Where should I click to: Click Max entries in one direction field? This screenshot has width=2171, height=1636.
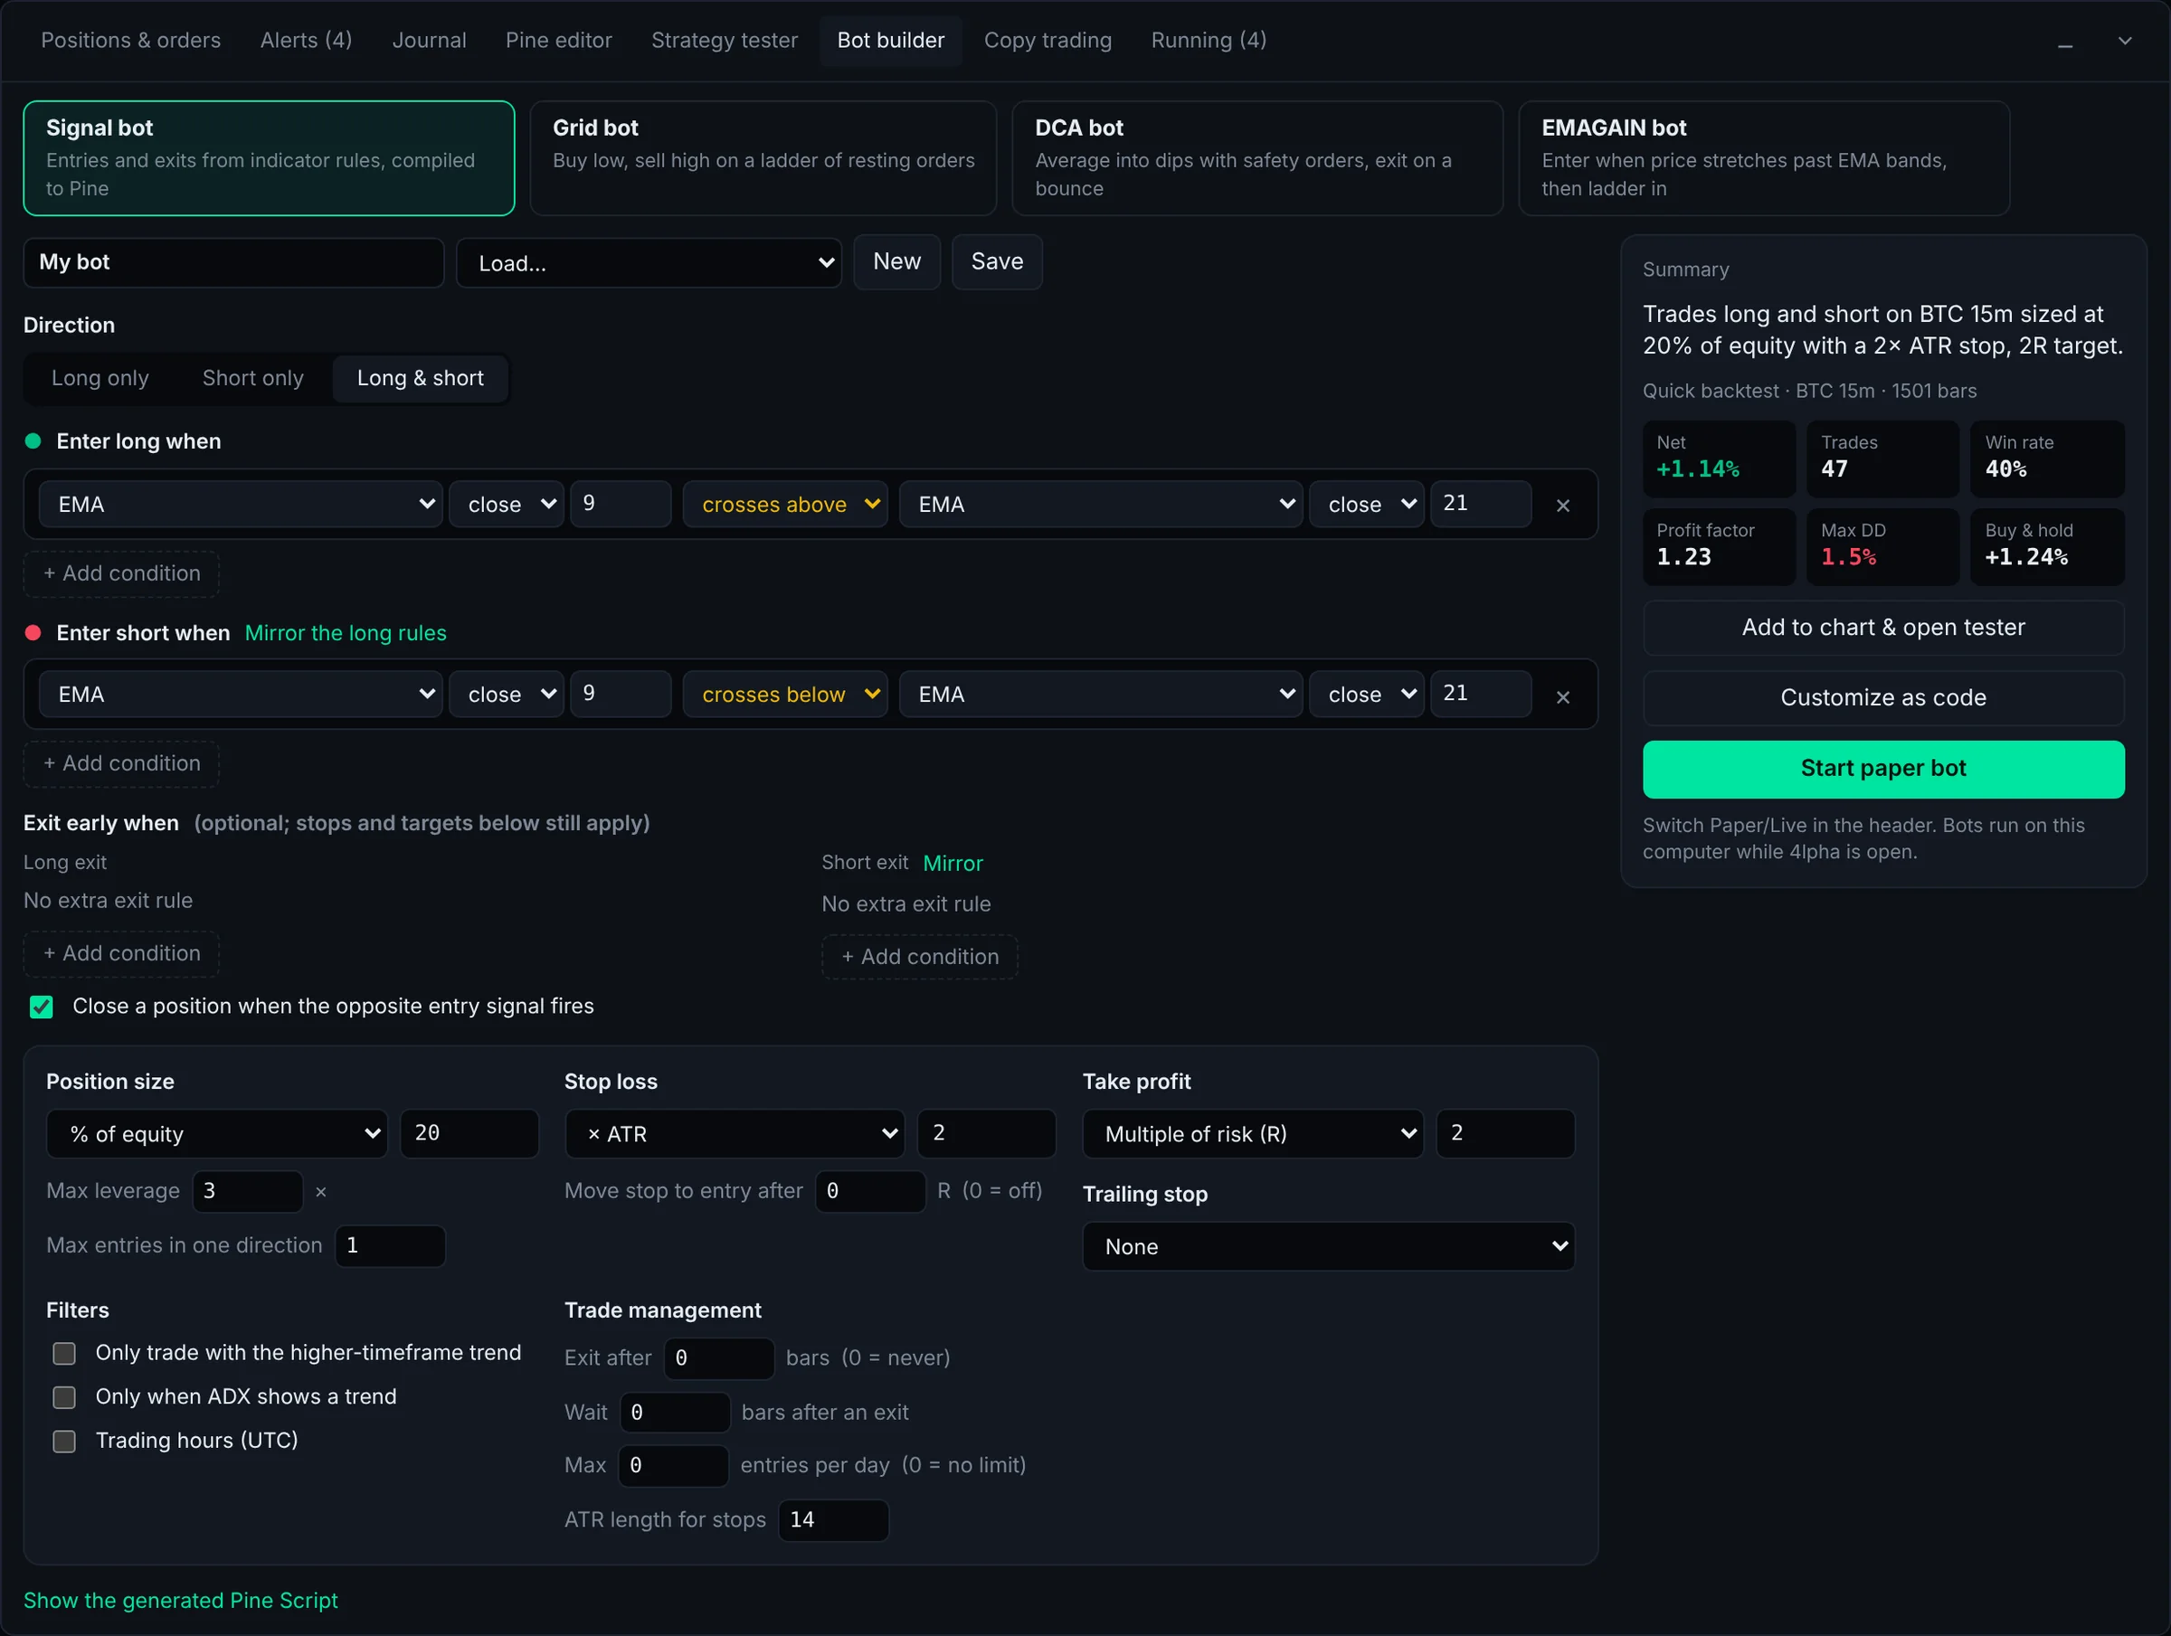[x=391, y=1246]
